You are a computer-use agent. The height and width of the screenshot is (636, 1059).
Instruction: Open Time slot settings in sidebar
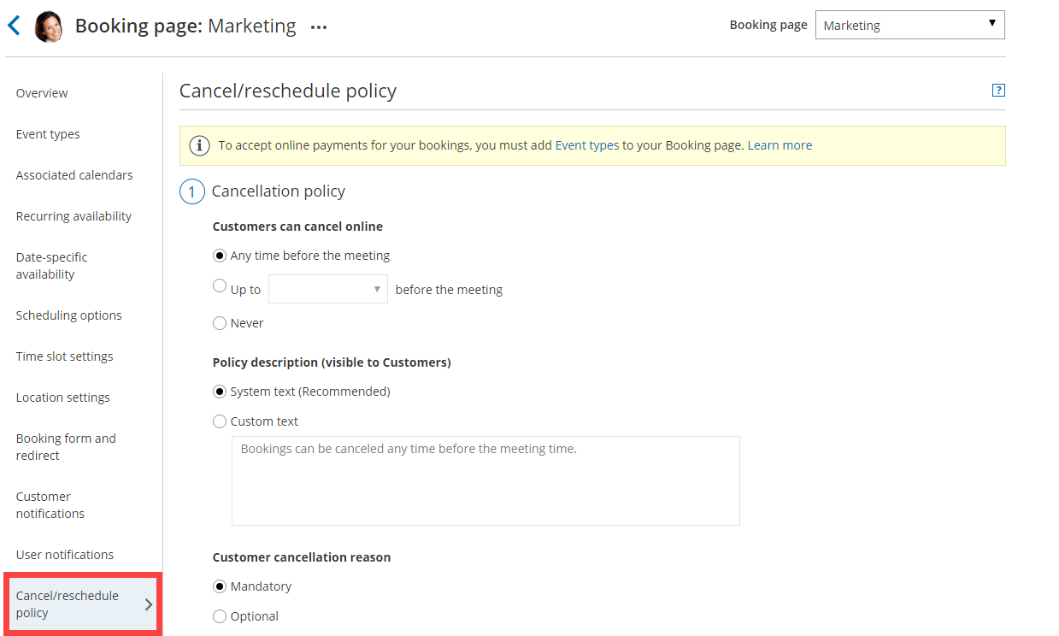click(64, 356)
